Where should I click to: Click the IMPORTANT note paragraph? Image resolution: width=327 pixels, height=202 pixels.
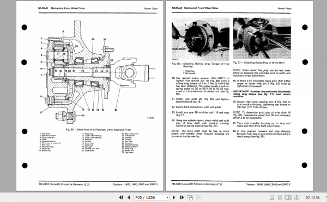(x=262, y=94)
